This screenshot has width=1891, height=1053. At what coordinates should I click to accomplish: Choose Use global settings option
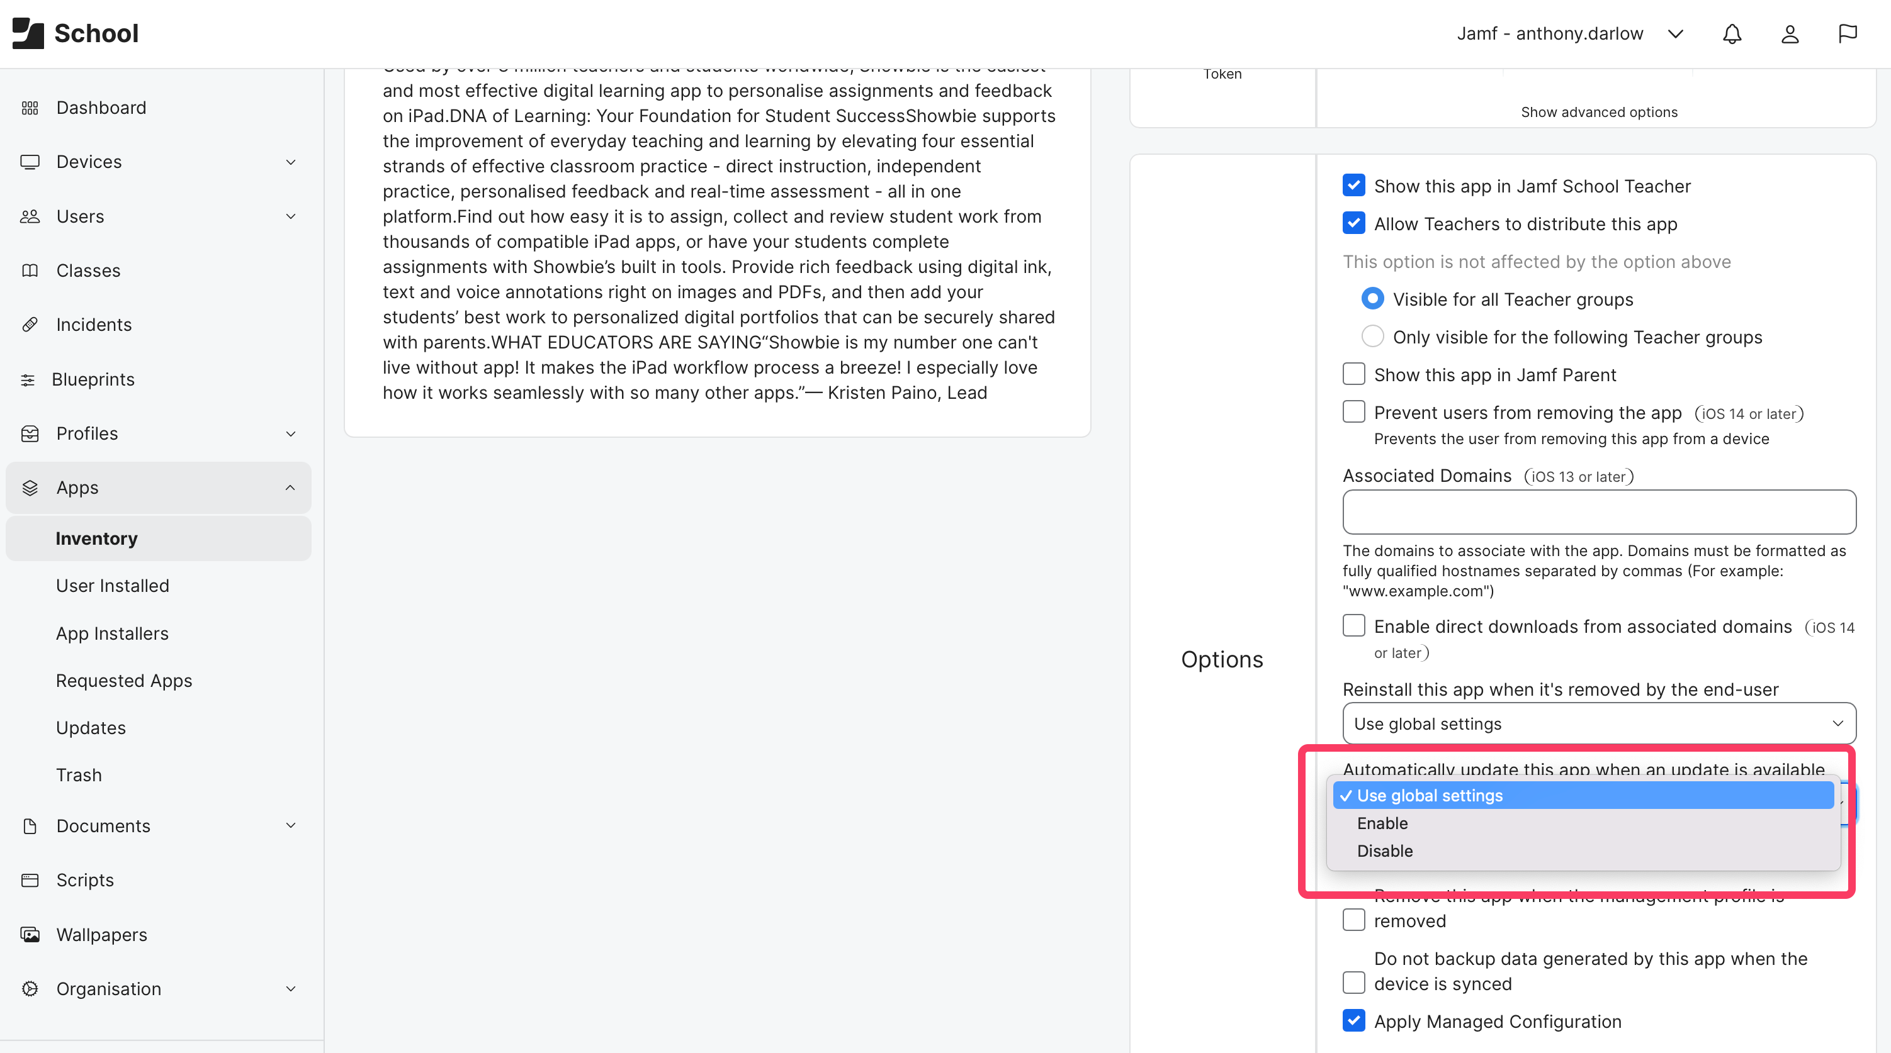point(1583,796)
